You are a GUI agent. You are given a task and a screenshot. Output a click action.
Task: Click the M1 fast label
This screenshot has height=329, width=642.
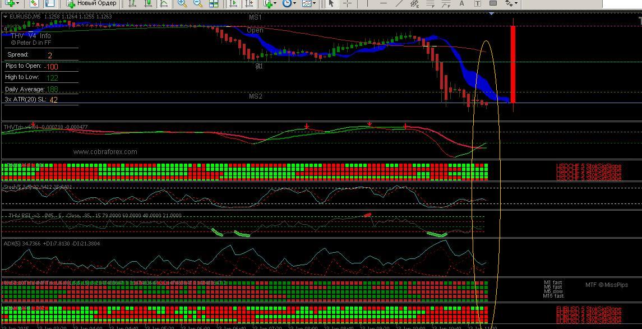tap(553, 282)
